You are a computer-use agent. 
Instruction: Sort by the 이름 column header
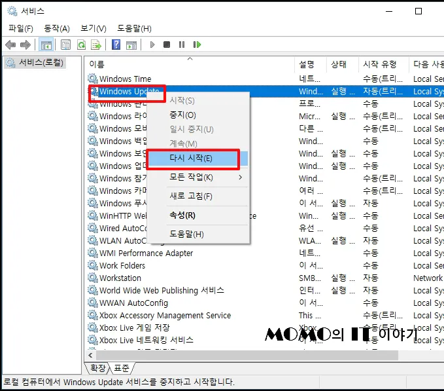(190, 64)
